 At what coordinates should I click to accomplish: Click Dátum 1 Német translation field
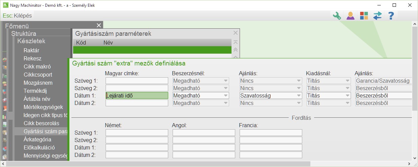click(137, 147)
